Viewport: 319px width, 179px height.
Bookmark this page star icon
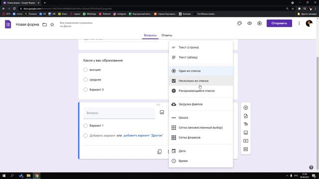click(293, 8)
